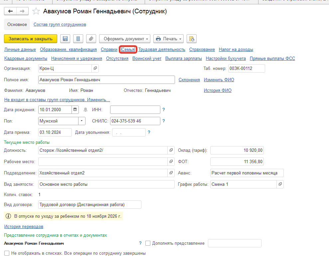Switch to Состав групп сотрудников tab
The height and width of the screenshot is (265, 329).
click(x=60, y=24)
